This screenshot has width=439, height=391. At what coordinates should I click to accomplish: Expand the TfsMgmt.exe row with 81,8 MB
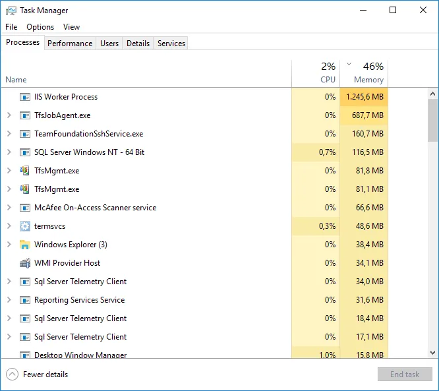[x=9, y=171]
